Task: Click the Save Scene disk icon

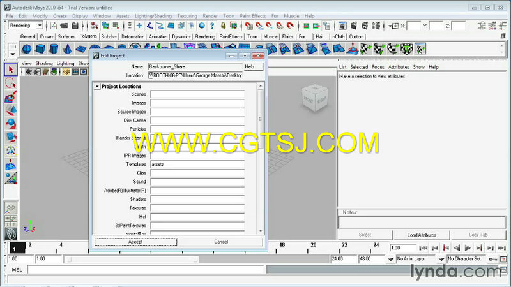Action: [75, 26]
